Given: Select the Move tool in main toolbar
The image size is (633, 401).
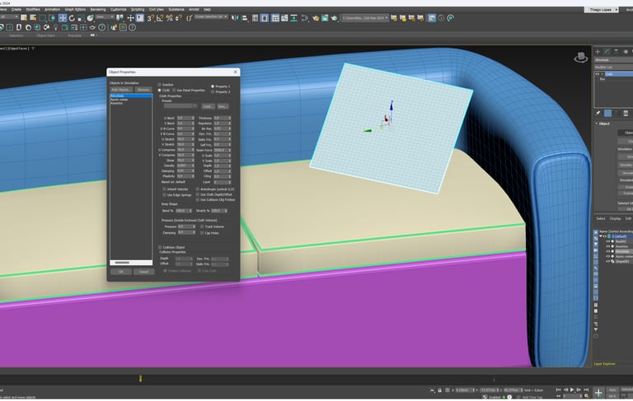Looking at the screenshot, I should point(63,17).
